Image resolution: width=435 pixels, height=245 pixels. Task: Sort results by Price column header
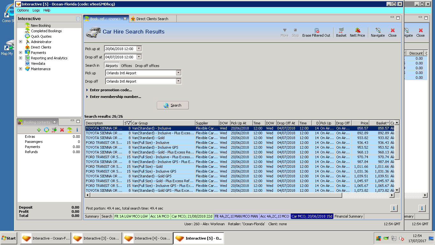tap(361, 123)
